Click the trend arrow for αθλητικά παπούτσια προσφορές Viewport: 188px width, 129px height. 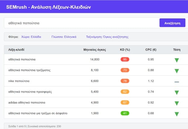[177, 92]
